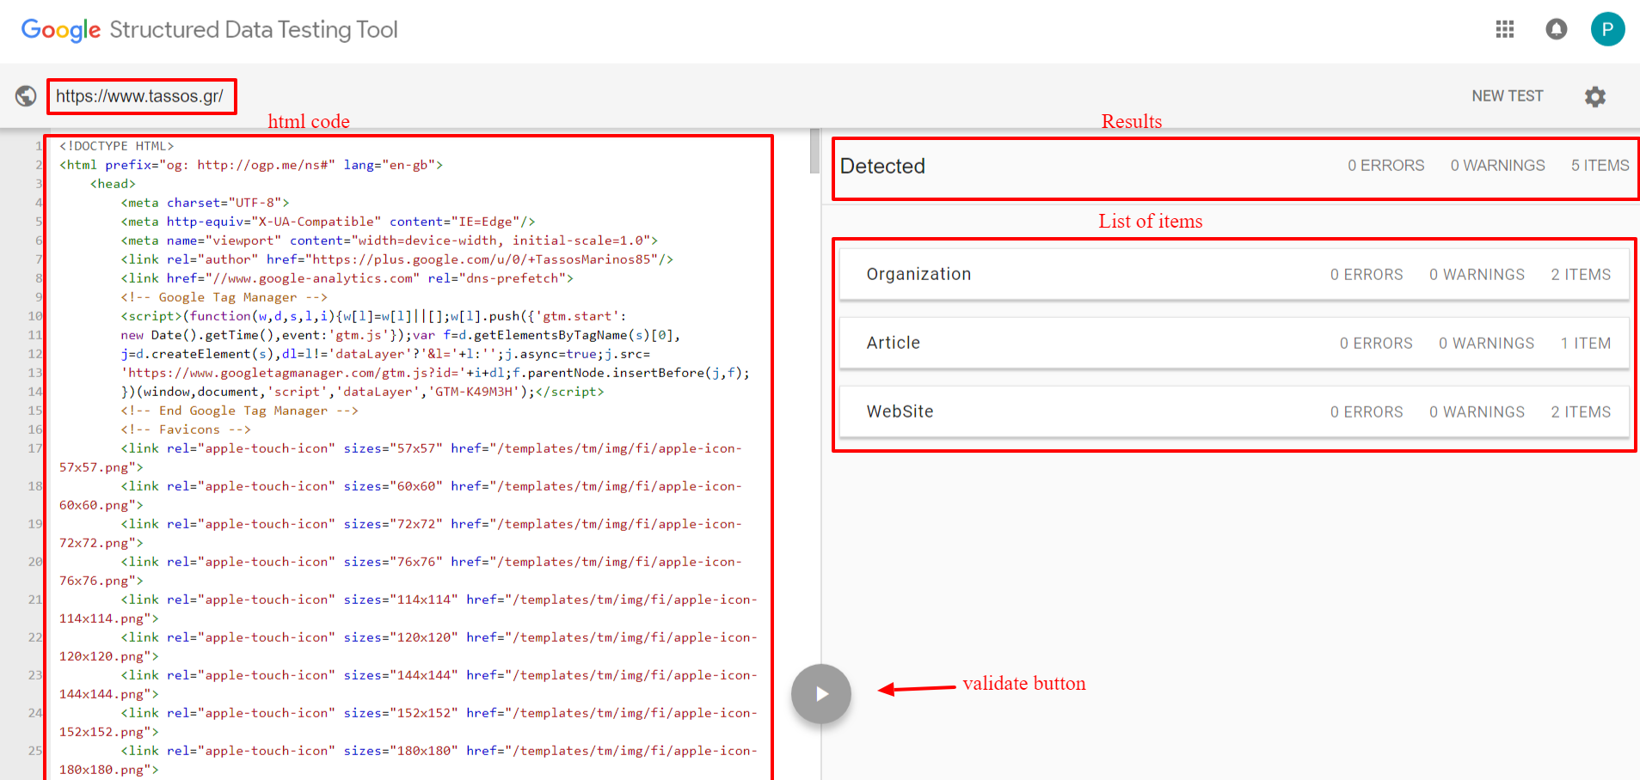Open the account avatar labeled P
1640x780 pixels.
(1607, 29)
